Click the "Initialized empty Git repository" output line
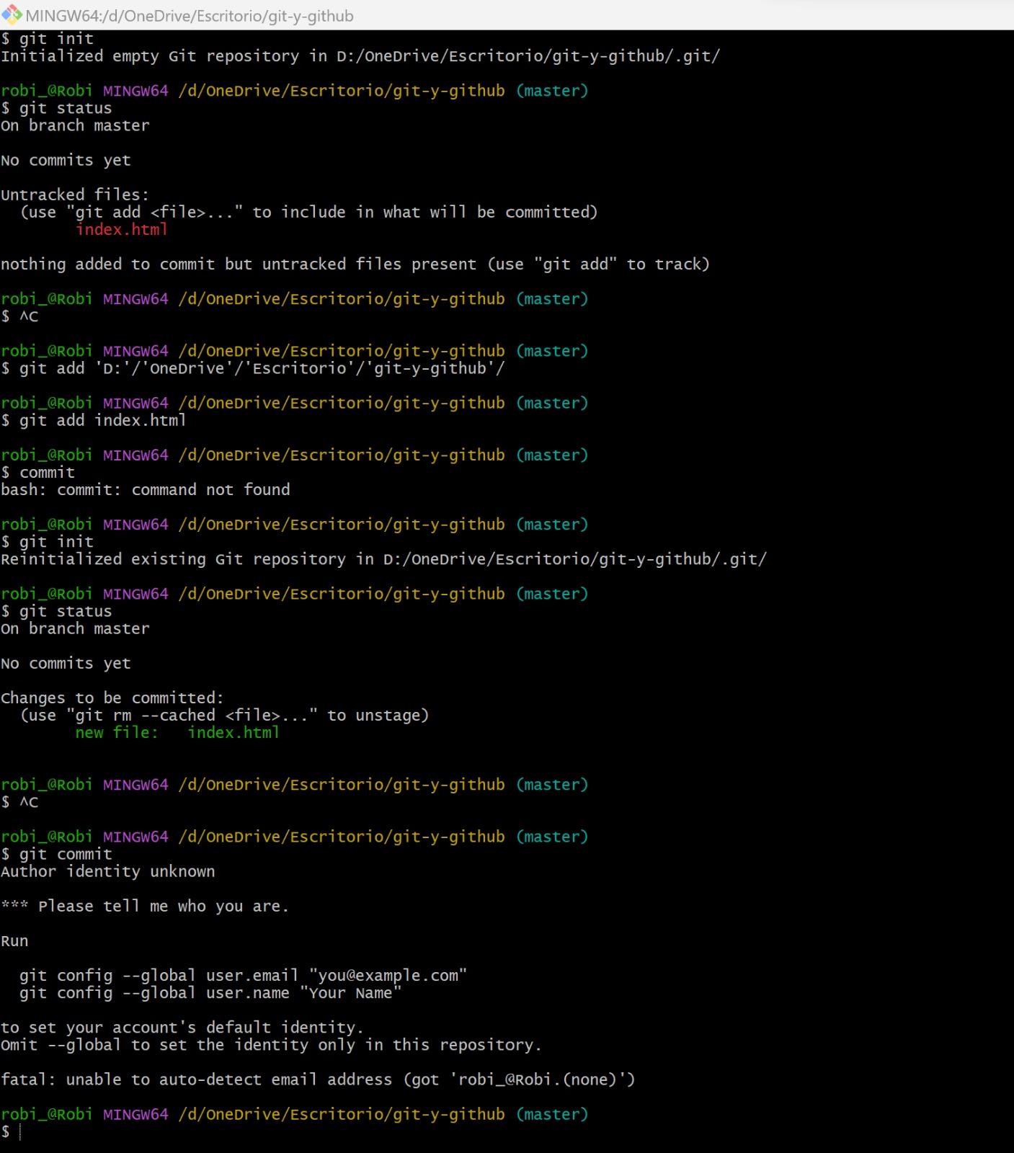Viewport: 1014px width, 1153px height. (x=360, y=56)
